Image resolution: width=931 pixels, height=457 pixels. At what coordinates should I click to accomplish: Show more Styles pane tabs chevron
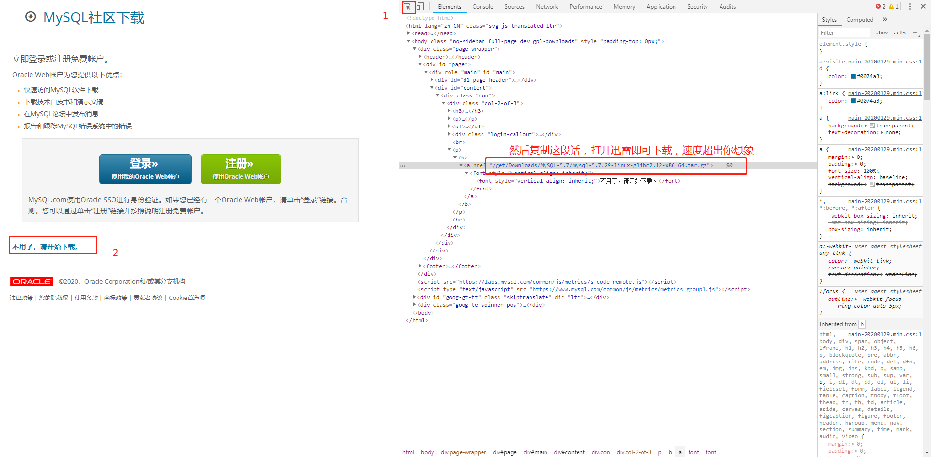pos(885,20)
